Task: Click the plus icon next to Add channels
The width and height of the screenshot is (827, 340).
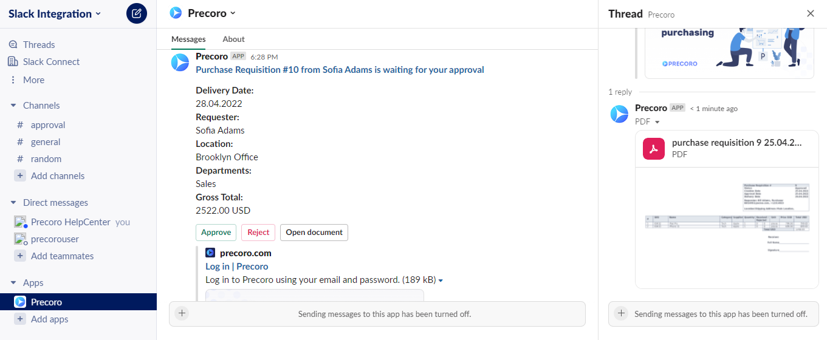Action: (20, 175)
